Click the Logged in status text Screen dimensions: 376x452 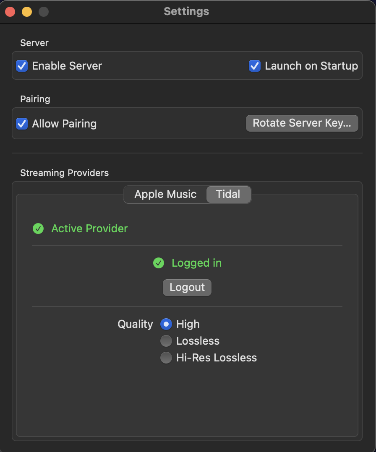pos(196,263)
